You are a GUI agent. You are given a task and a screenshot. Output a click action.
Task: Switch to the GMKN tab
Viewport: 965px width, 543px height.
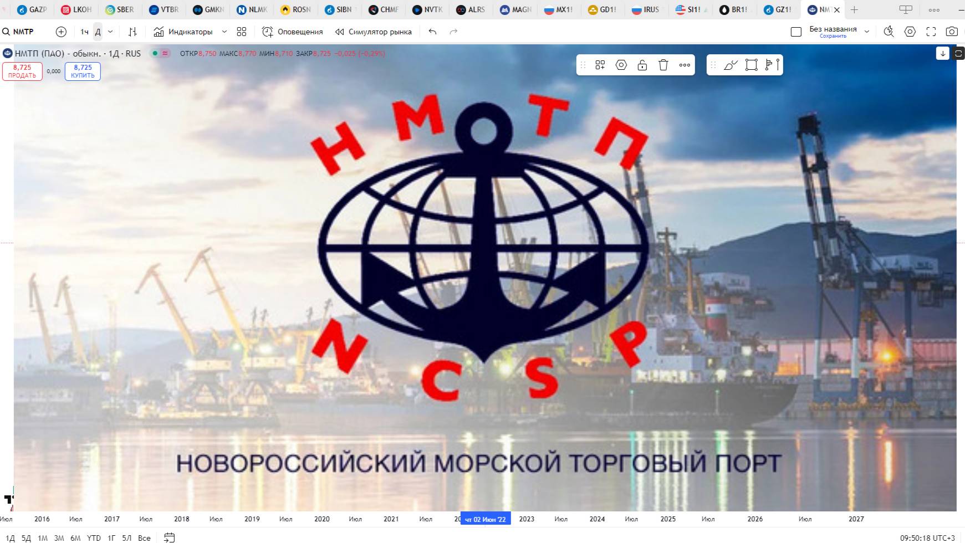click(208, 9)
